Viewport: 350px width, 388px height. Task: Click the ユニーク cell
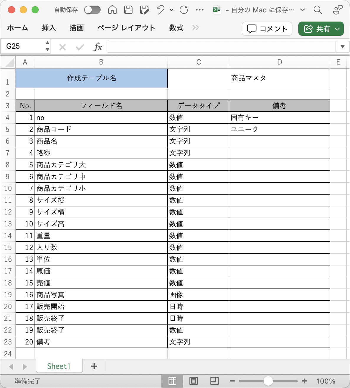point(279,129)
